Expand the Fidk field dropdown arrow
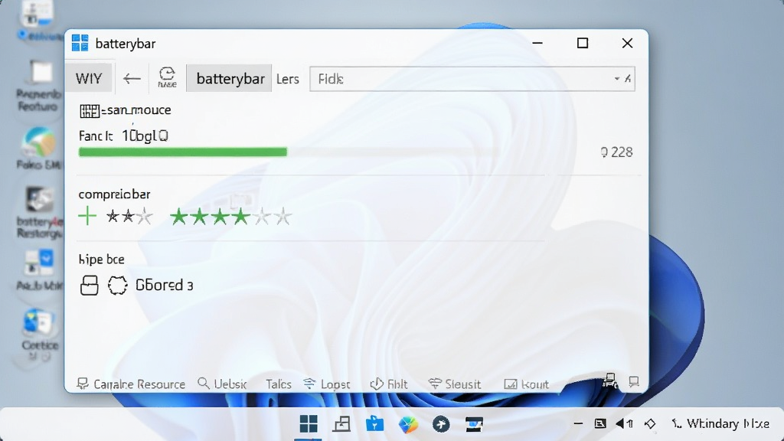 pyautogui.click(x=617, y=79)
